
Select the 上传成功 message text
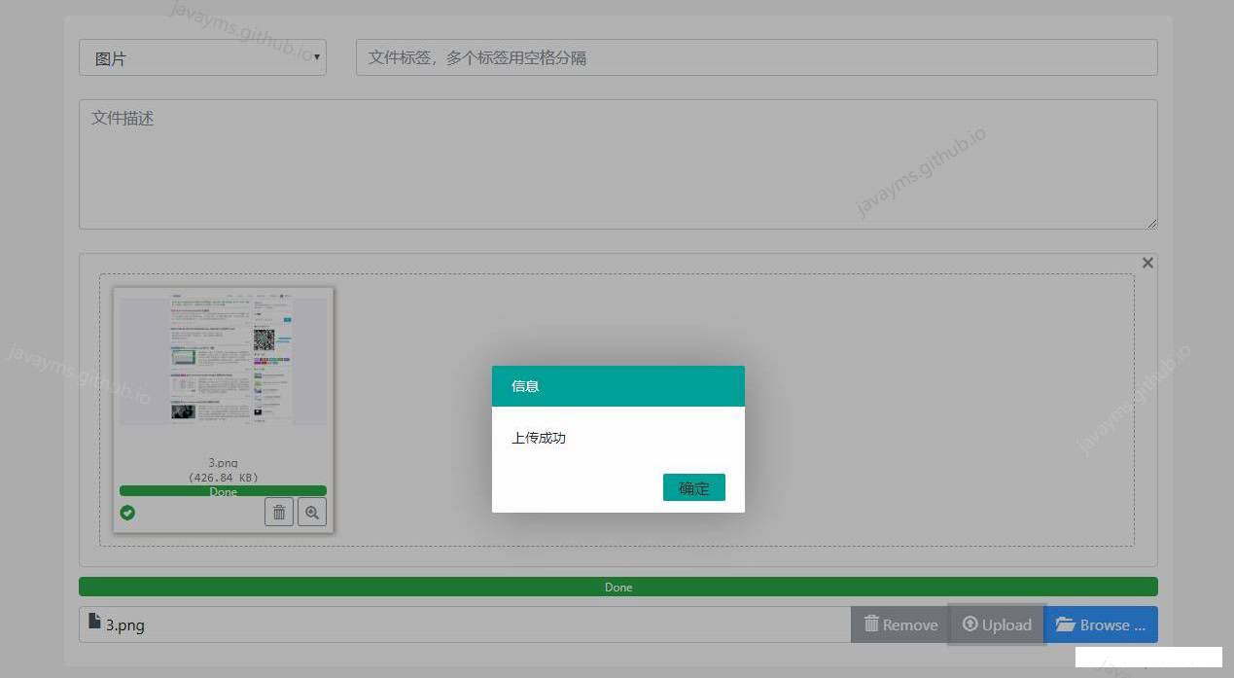pyautogui.click(x=538, y=438)
